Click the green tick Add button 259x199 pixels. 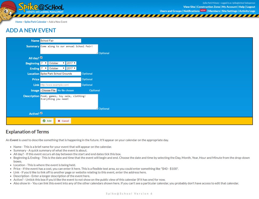47,121
